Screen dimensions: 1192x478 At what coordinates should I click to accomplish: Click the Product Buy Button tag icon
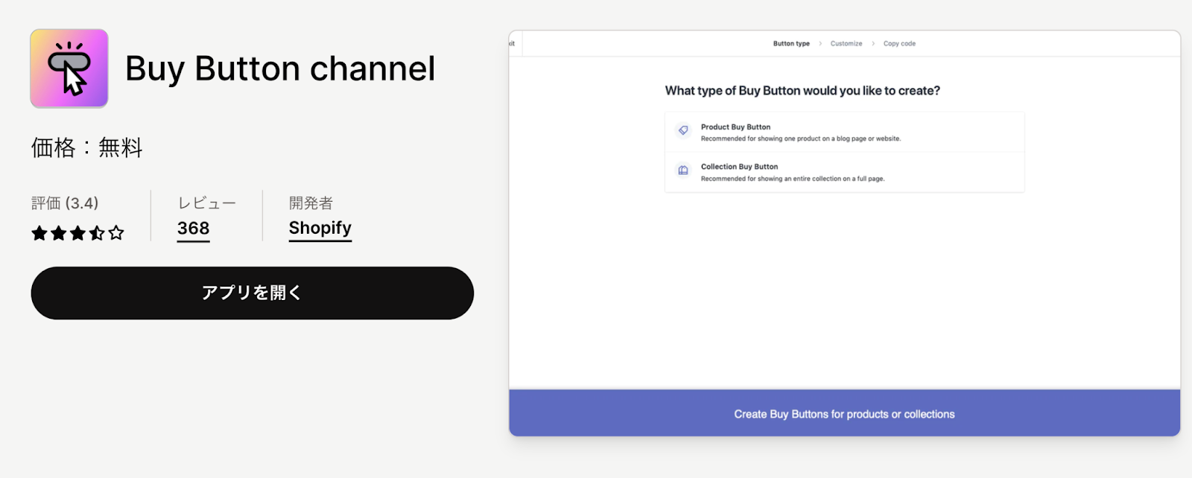click(682, 130)
